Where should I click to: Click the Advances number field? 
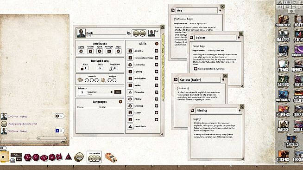pos(82,92)
